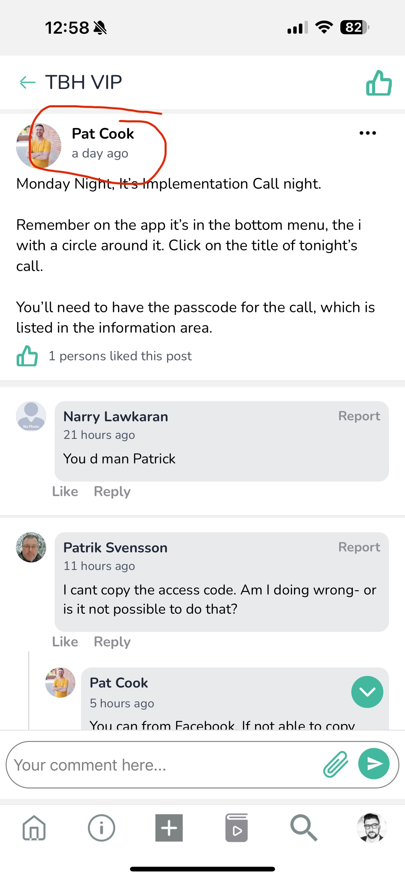The image size is (405, 879).
Task: Open your profile from the bottom-bar avatar
Action: coord(371,828)
